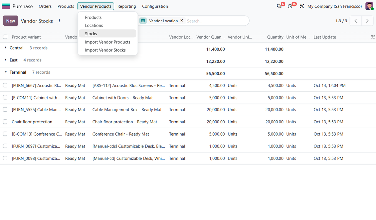Image resolution: width=376 pixels, height=220 pixels.
Task: Open the Reporting menu
Action: point(127,6)
